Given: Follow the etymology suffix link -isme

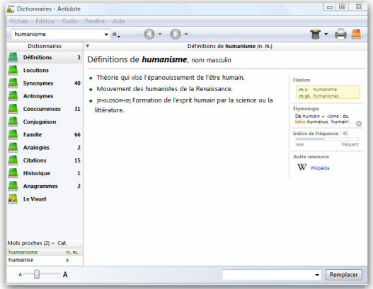Looking at the screenshot, I should pos(333,116).
